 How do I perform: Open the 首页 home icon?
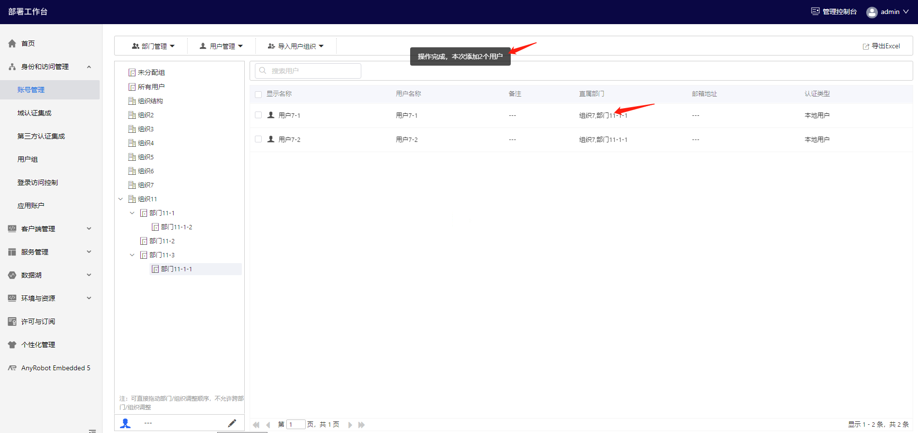[x=12, y=43]
